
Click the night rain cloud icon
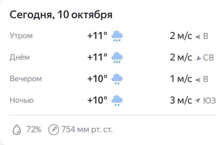[x=117, y=100]
